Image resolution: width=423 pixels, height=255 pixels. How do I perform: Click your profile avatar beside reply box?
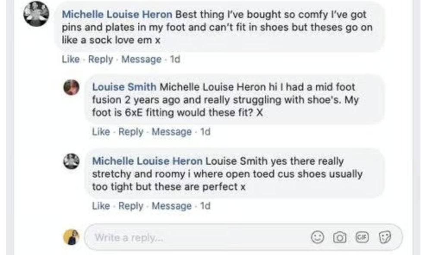pos(72,236)
